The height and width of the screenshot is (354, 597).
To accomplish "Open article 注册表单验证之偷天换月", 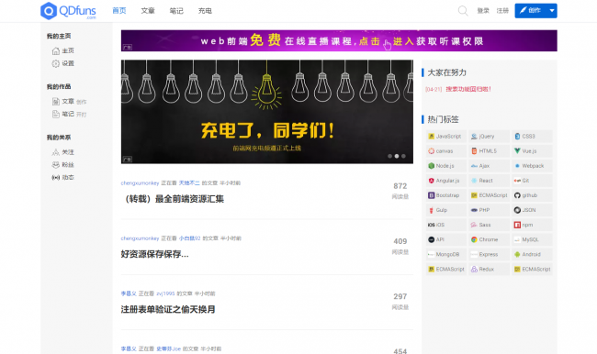I will coord(168,309).
